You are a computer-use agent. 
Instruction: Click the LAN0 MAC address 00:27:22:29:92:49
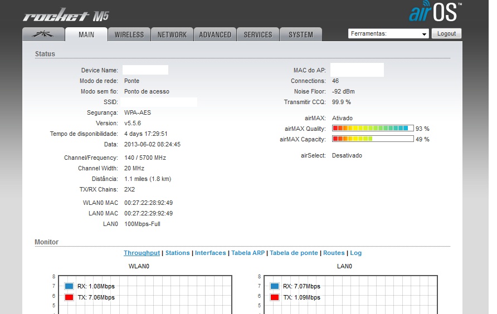coord(148,213)
